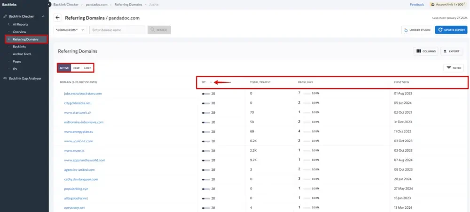Click the Update Report button
Screen dimensions: 470x212
tap(451, 30)
